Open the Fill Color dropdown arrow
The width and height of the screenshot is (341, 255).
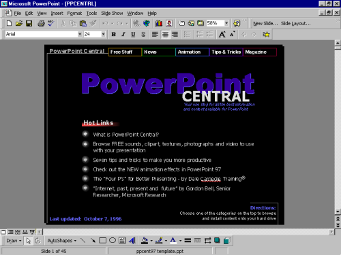coord(151,241)
